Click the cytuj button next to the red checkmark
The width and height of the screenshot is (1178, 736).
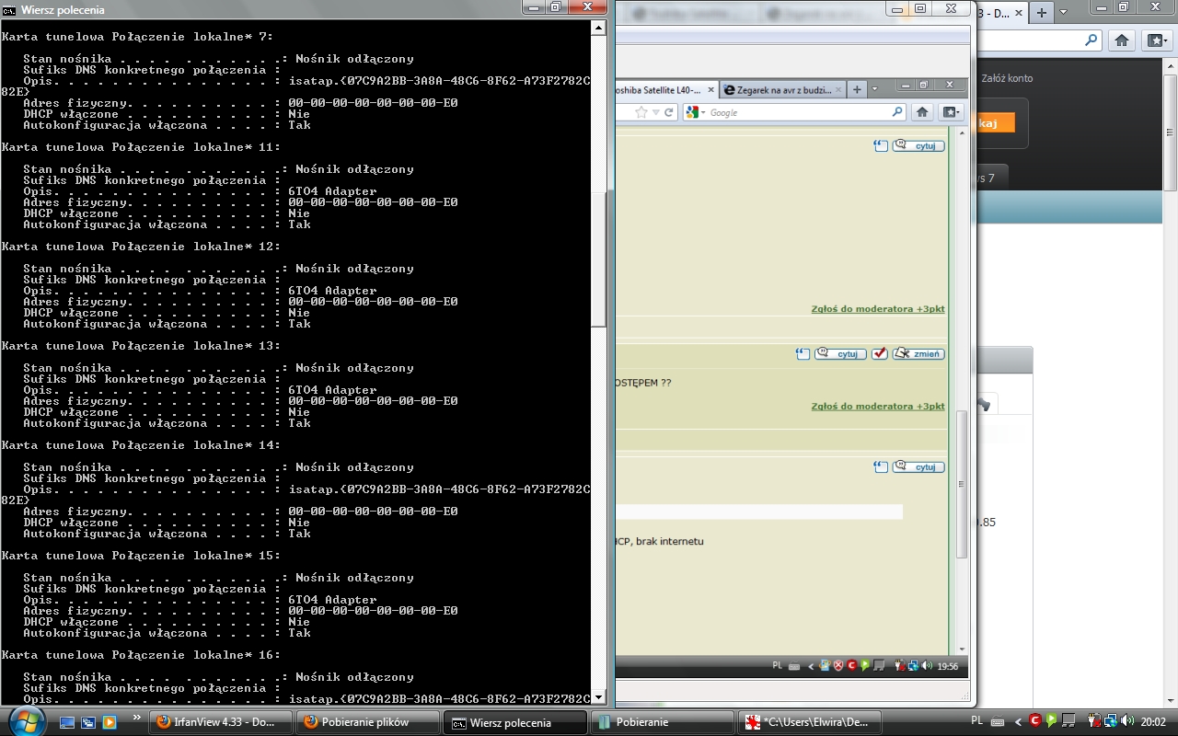pyautogui.click(x=841, y=354)
